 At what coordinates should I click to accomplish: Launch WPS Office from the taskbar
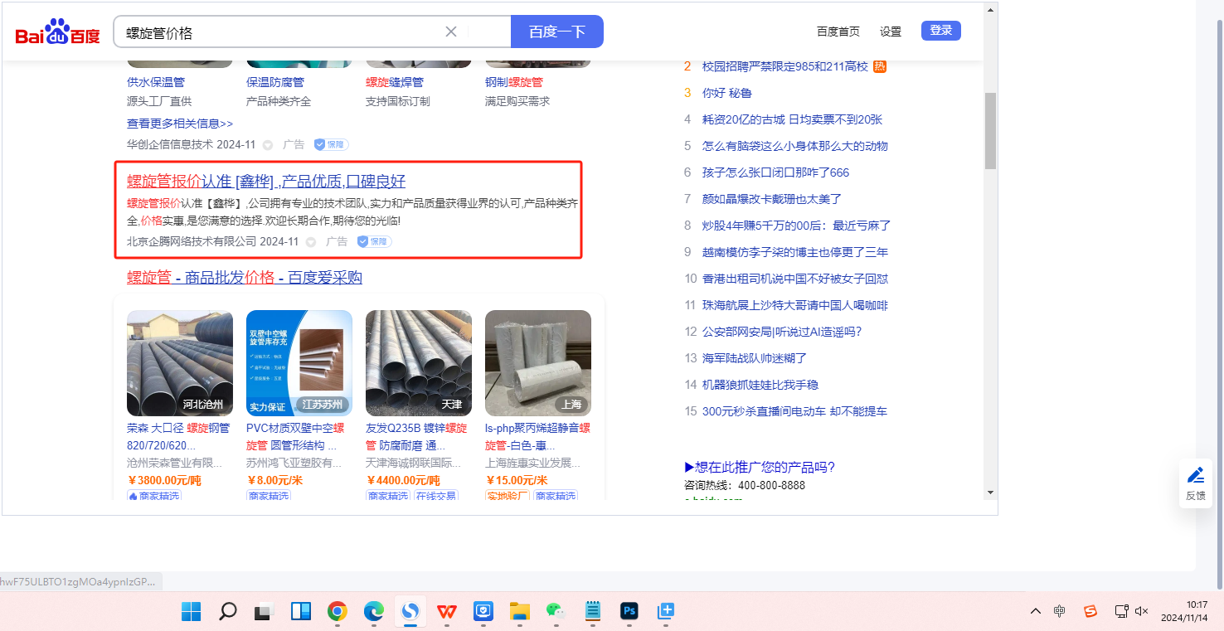tap(447, 612)
